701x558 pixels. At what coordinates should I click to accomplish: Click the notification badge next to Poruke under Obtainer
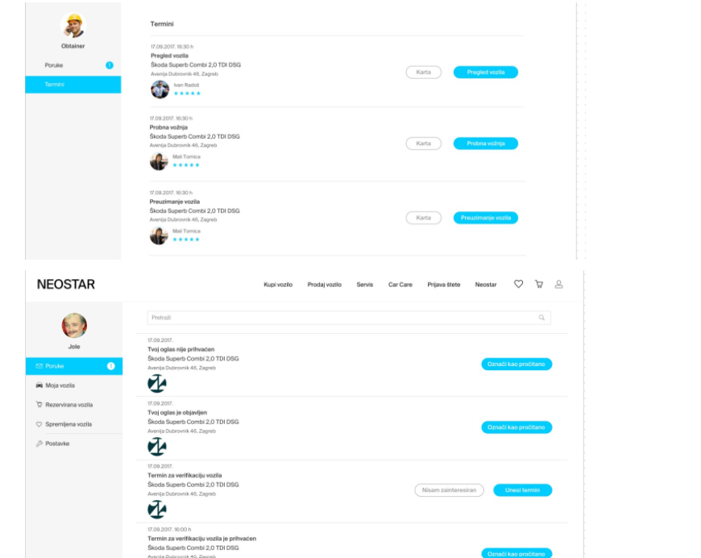[x=109, y=65]
